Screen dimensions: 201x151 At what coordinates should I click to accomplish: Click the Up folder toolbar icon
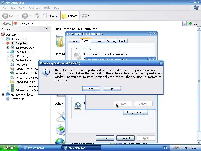point(37,16)
